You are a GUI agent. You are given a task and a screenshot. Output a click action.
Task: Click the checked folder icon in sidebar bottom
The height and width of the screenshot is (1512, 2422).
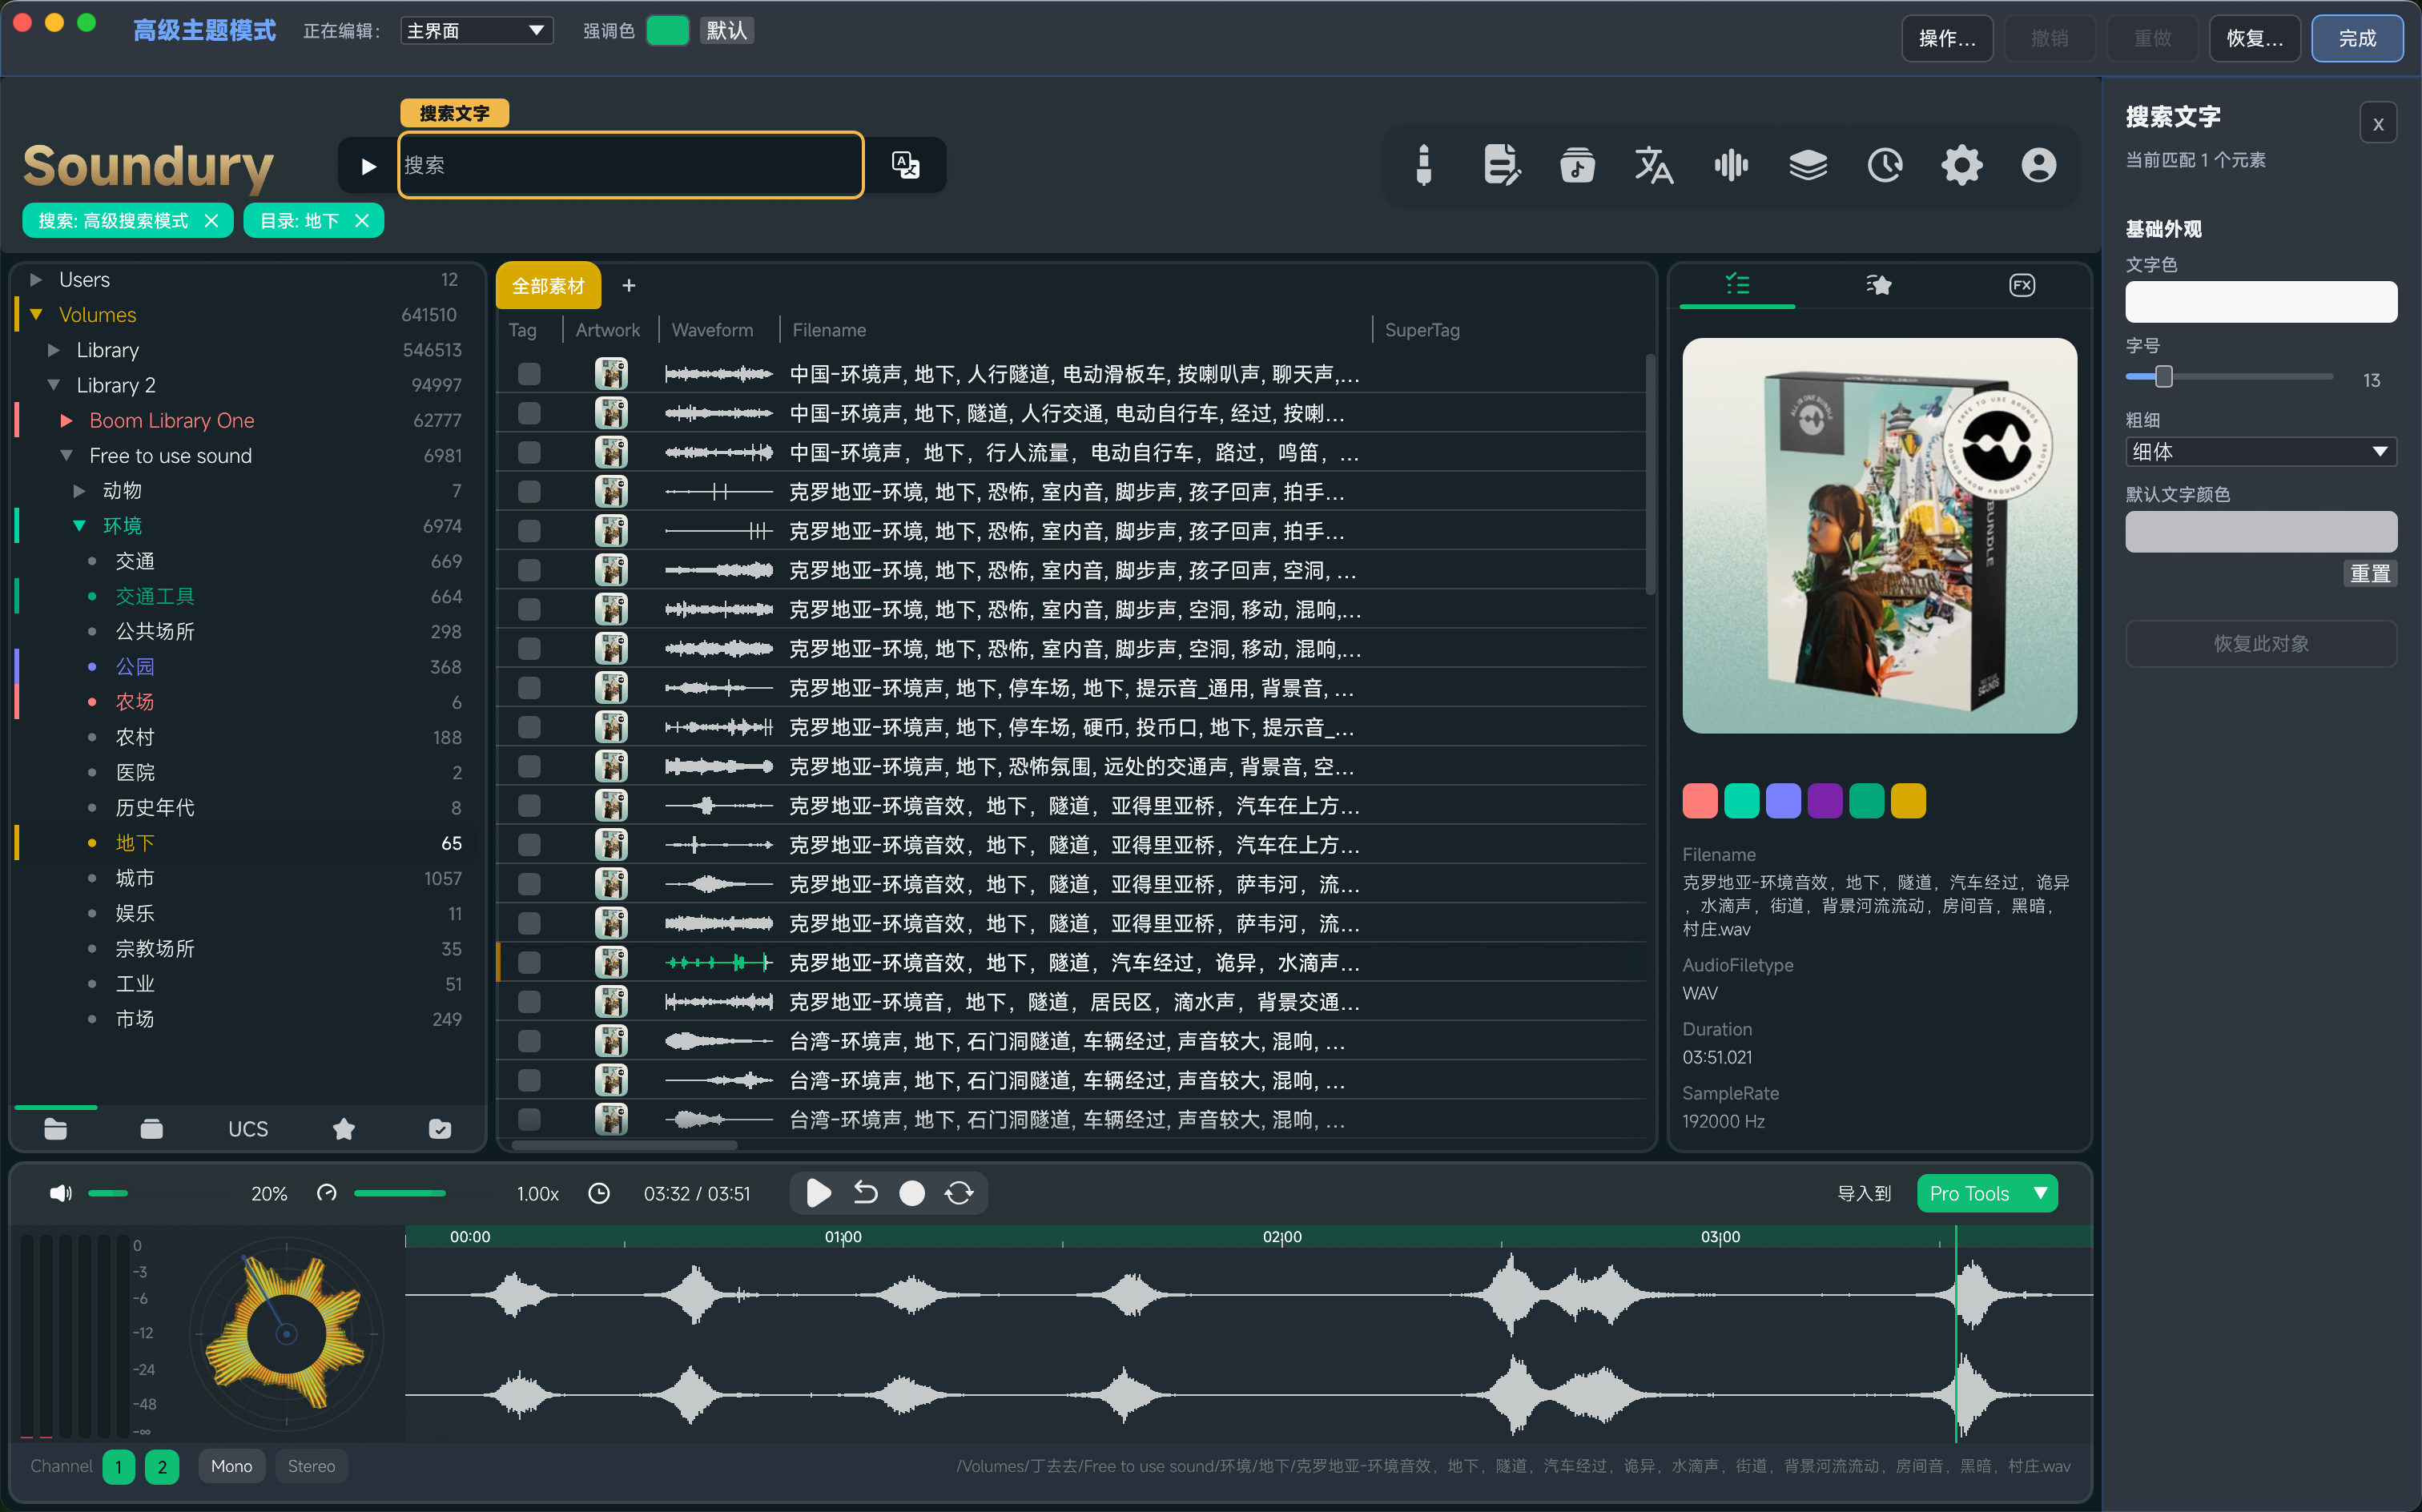click(x=440, y=1128)
